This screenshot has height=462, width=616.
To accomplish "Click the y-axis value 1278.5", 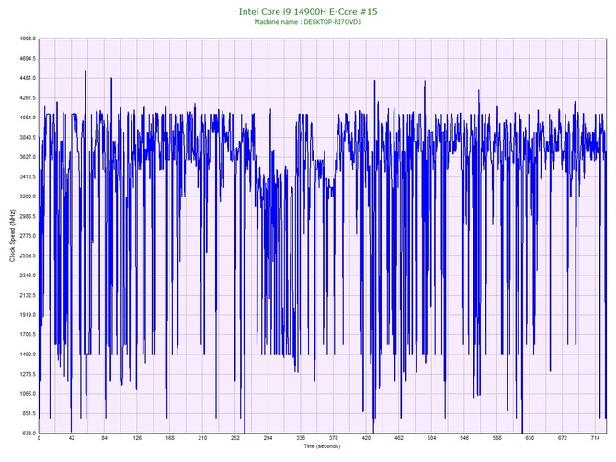I will coord(28,374).
